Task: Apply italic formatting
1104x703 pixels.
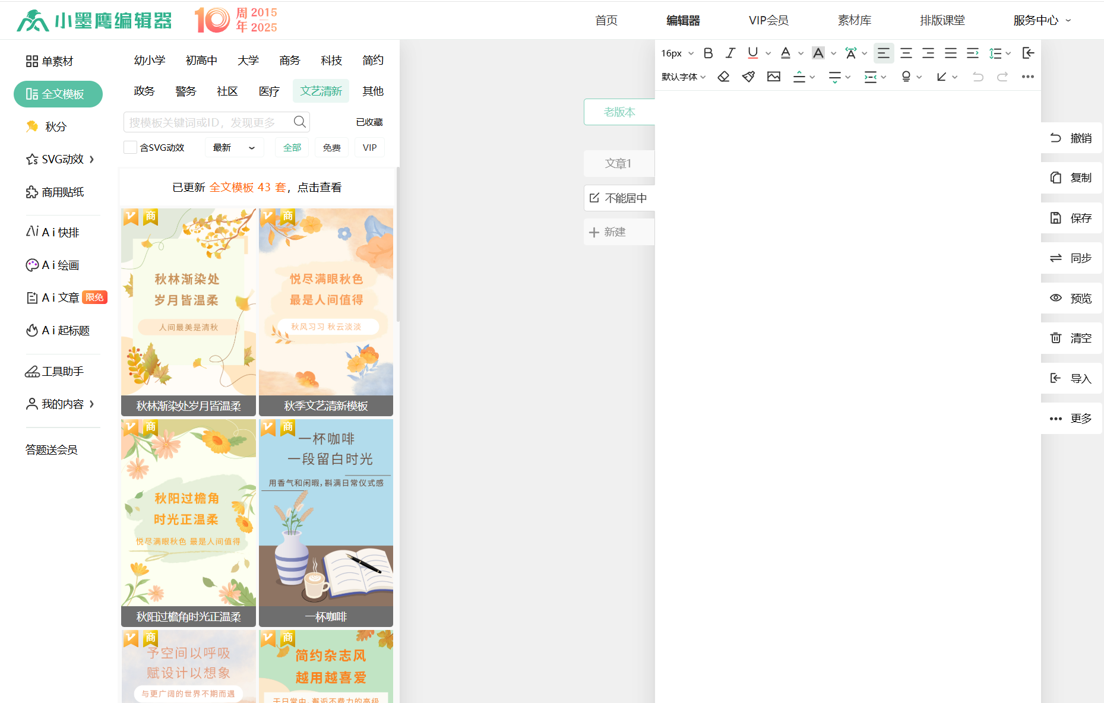Action: tap(730, 53)
